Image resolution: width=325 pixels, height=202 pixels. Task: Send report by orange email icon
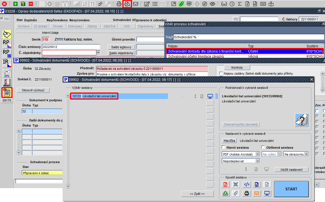coord(257,193)
